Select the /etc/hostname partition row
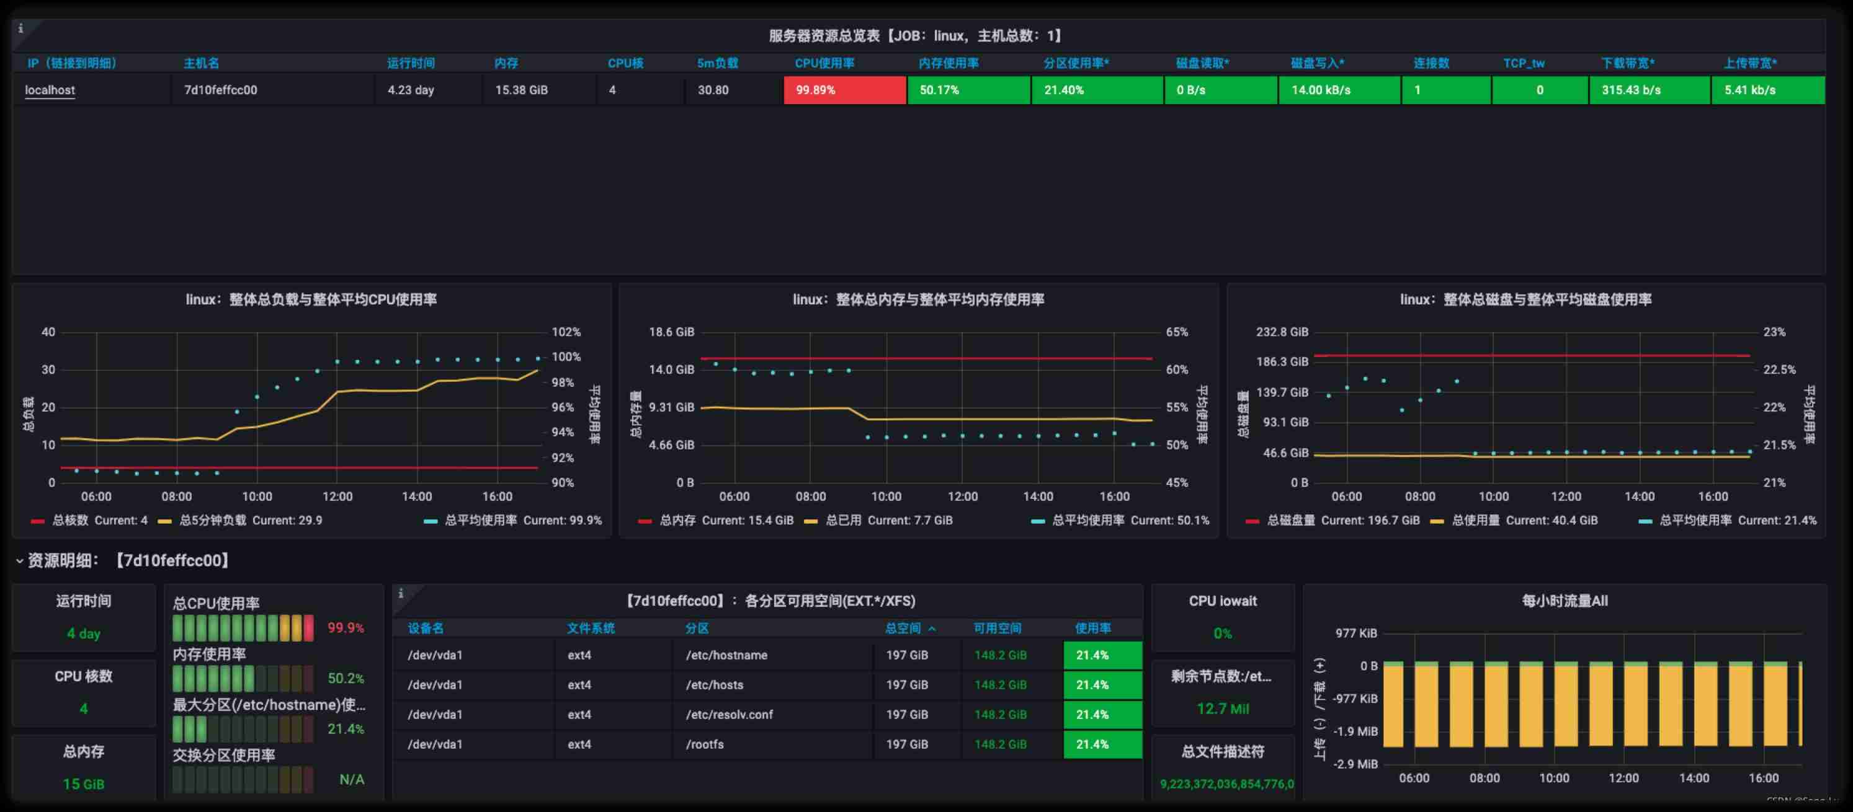This screenshot has height=812, width=1853. tap(768, 655)
